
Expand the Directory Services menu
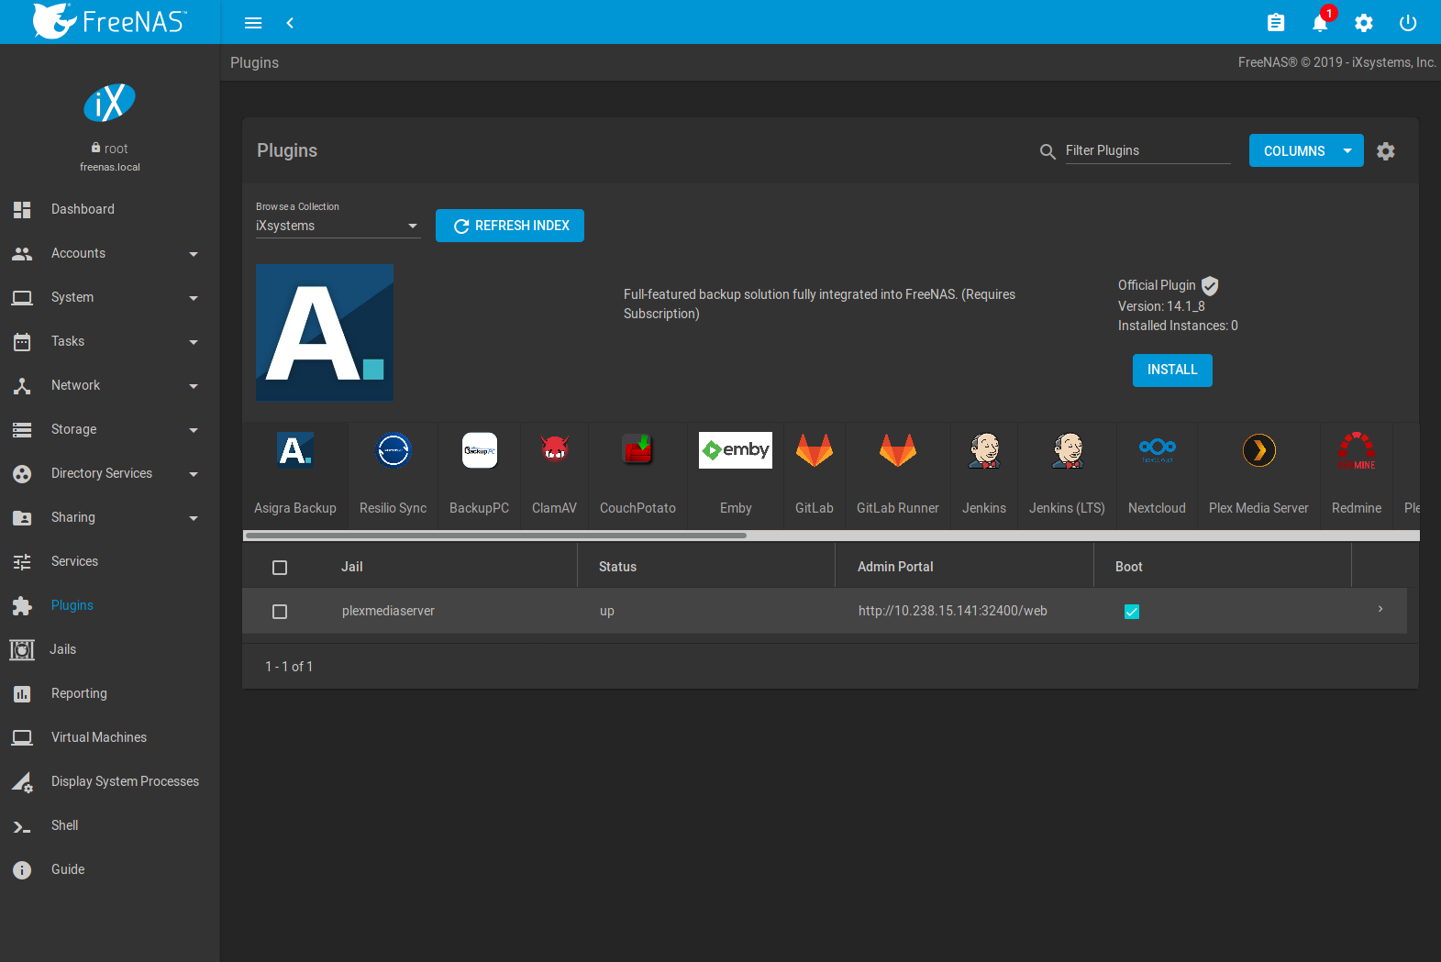coord(110,474)
